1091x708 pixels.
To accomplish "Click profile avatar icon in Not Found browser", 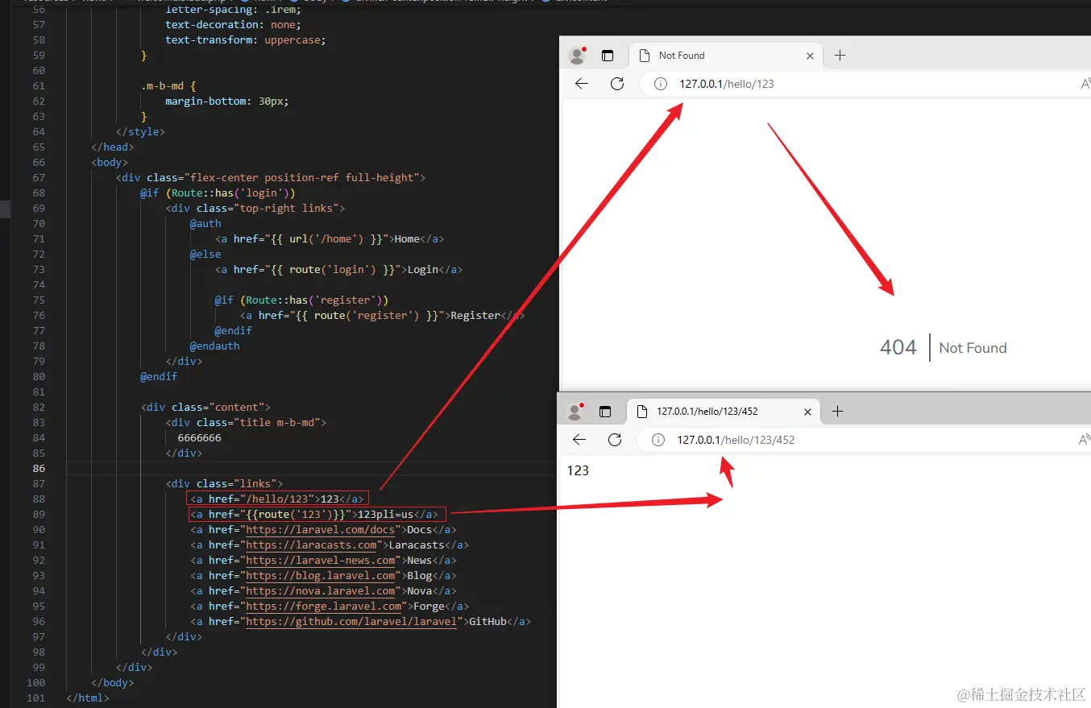I will [x=577, y=56].
